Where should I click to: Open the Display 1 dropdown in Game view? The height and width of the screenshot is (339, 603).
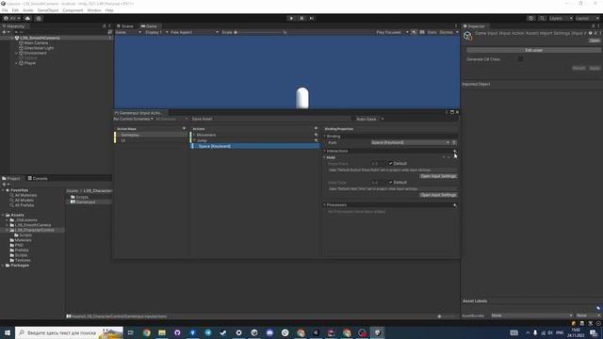(x=156, y=32)
